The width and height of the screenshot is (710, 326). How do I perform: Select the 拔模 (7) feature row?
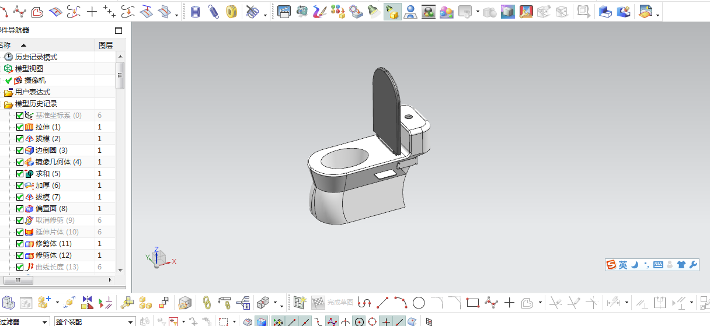point(48,197)
